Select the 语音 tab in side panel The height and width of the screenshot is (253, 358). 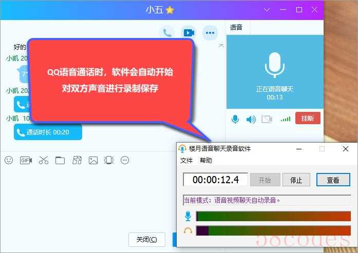click(236, 27)
